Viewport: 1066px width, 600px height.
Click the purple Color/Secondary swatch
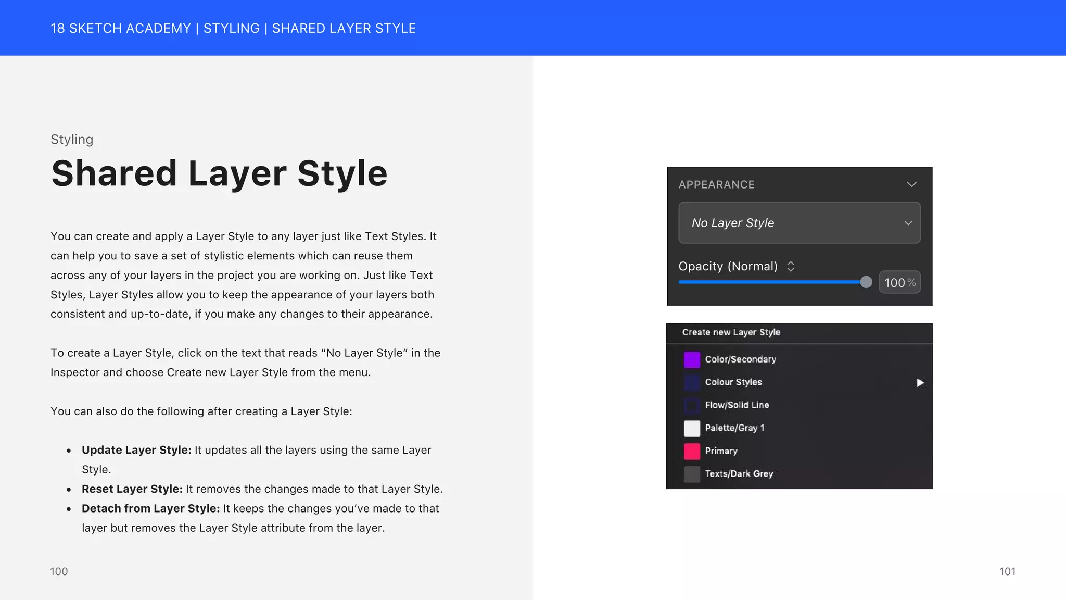coord(692,359)
